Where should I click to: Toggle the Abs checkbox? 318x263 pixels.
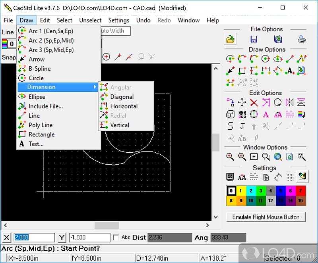click(116, 237)
